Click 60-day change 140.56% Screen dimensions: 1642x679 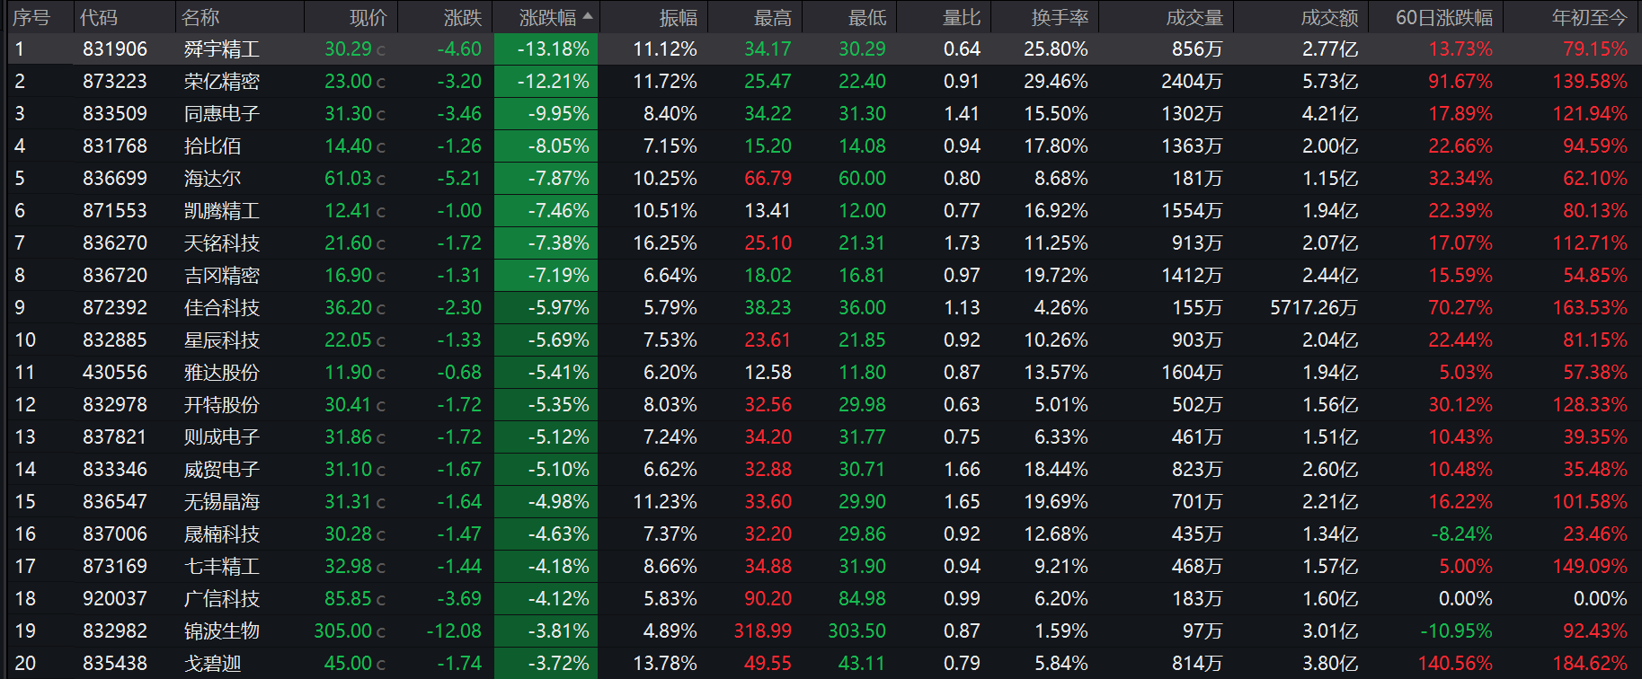pos(1455,664)
